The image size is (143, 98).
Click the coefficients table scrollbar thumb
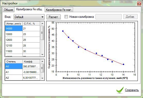point(42,68)
